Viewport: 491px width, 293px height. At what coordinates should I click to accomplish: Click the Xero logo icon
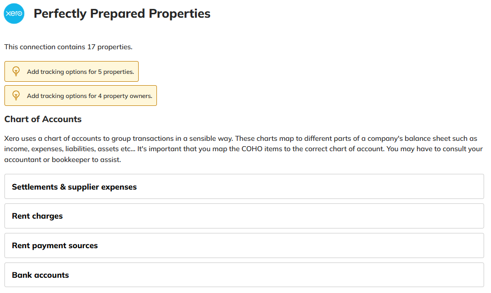click(x=14, y=14)
